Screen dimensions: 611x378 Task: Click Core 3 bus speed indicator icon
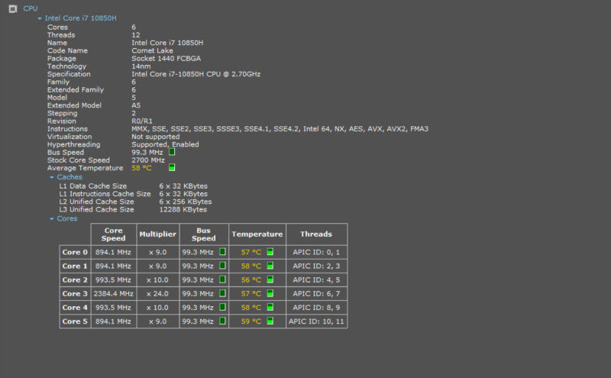tap(222, 293)
